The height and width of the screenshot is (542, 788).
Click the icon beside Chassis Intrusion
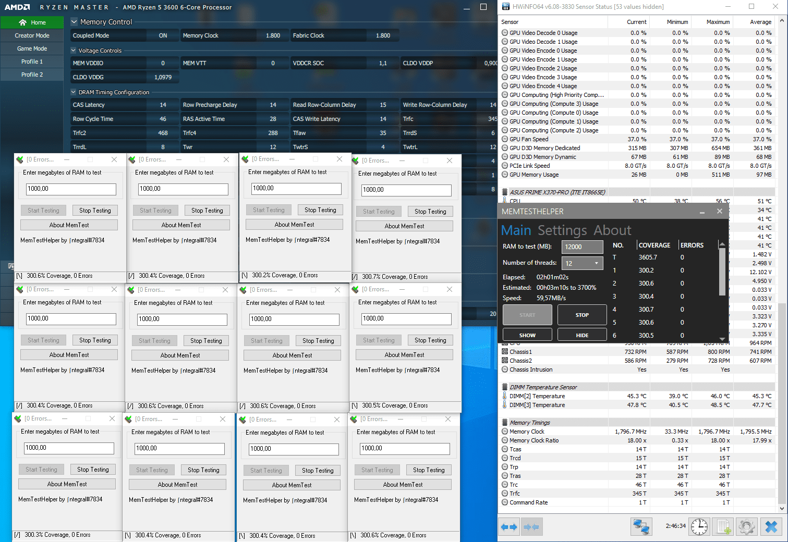point(505,369)
